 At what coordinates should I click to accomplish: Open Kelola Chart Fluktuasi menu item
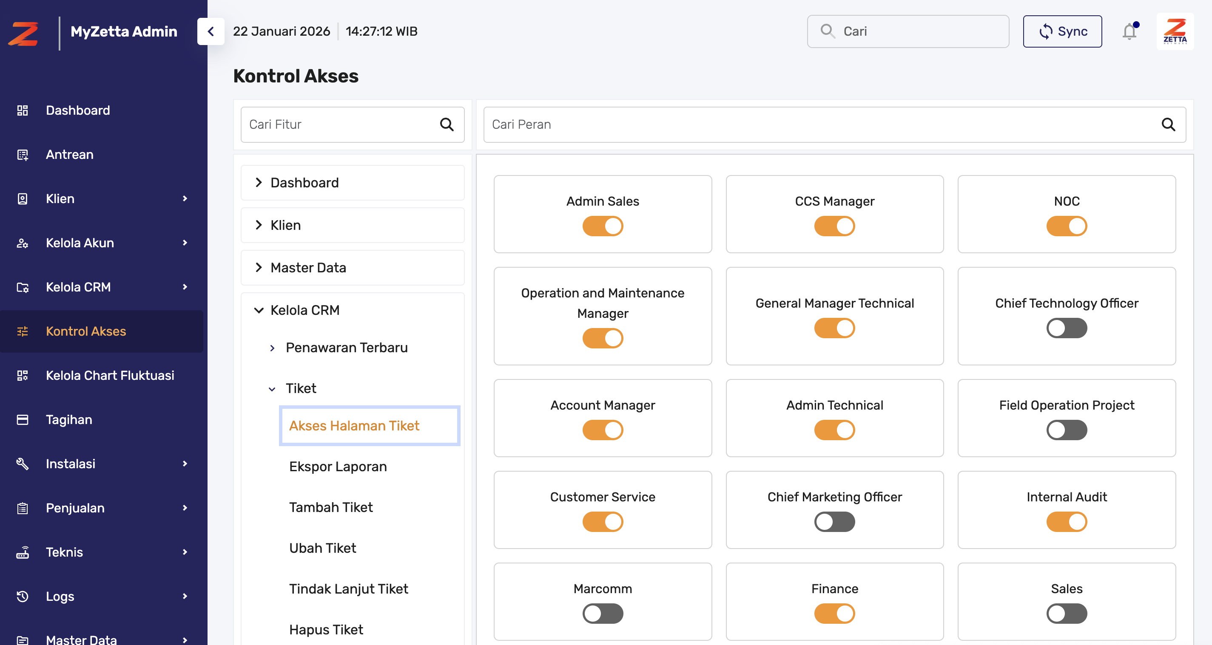tap(110, 375)
